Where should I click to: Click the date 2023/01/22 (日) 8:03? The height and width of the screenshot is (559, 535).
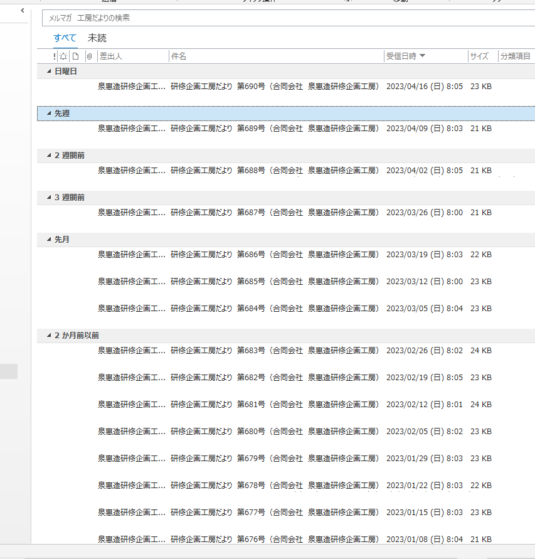click(x=425, y=486)
